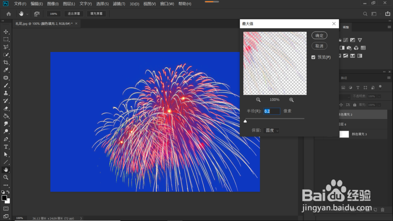Toggle Quick Mask mode icon
This screenshot has width=393, height=221.
tap(6, 209)
